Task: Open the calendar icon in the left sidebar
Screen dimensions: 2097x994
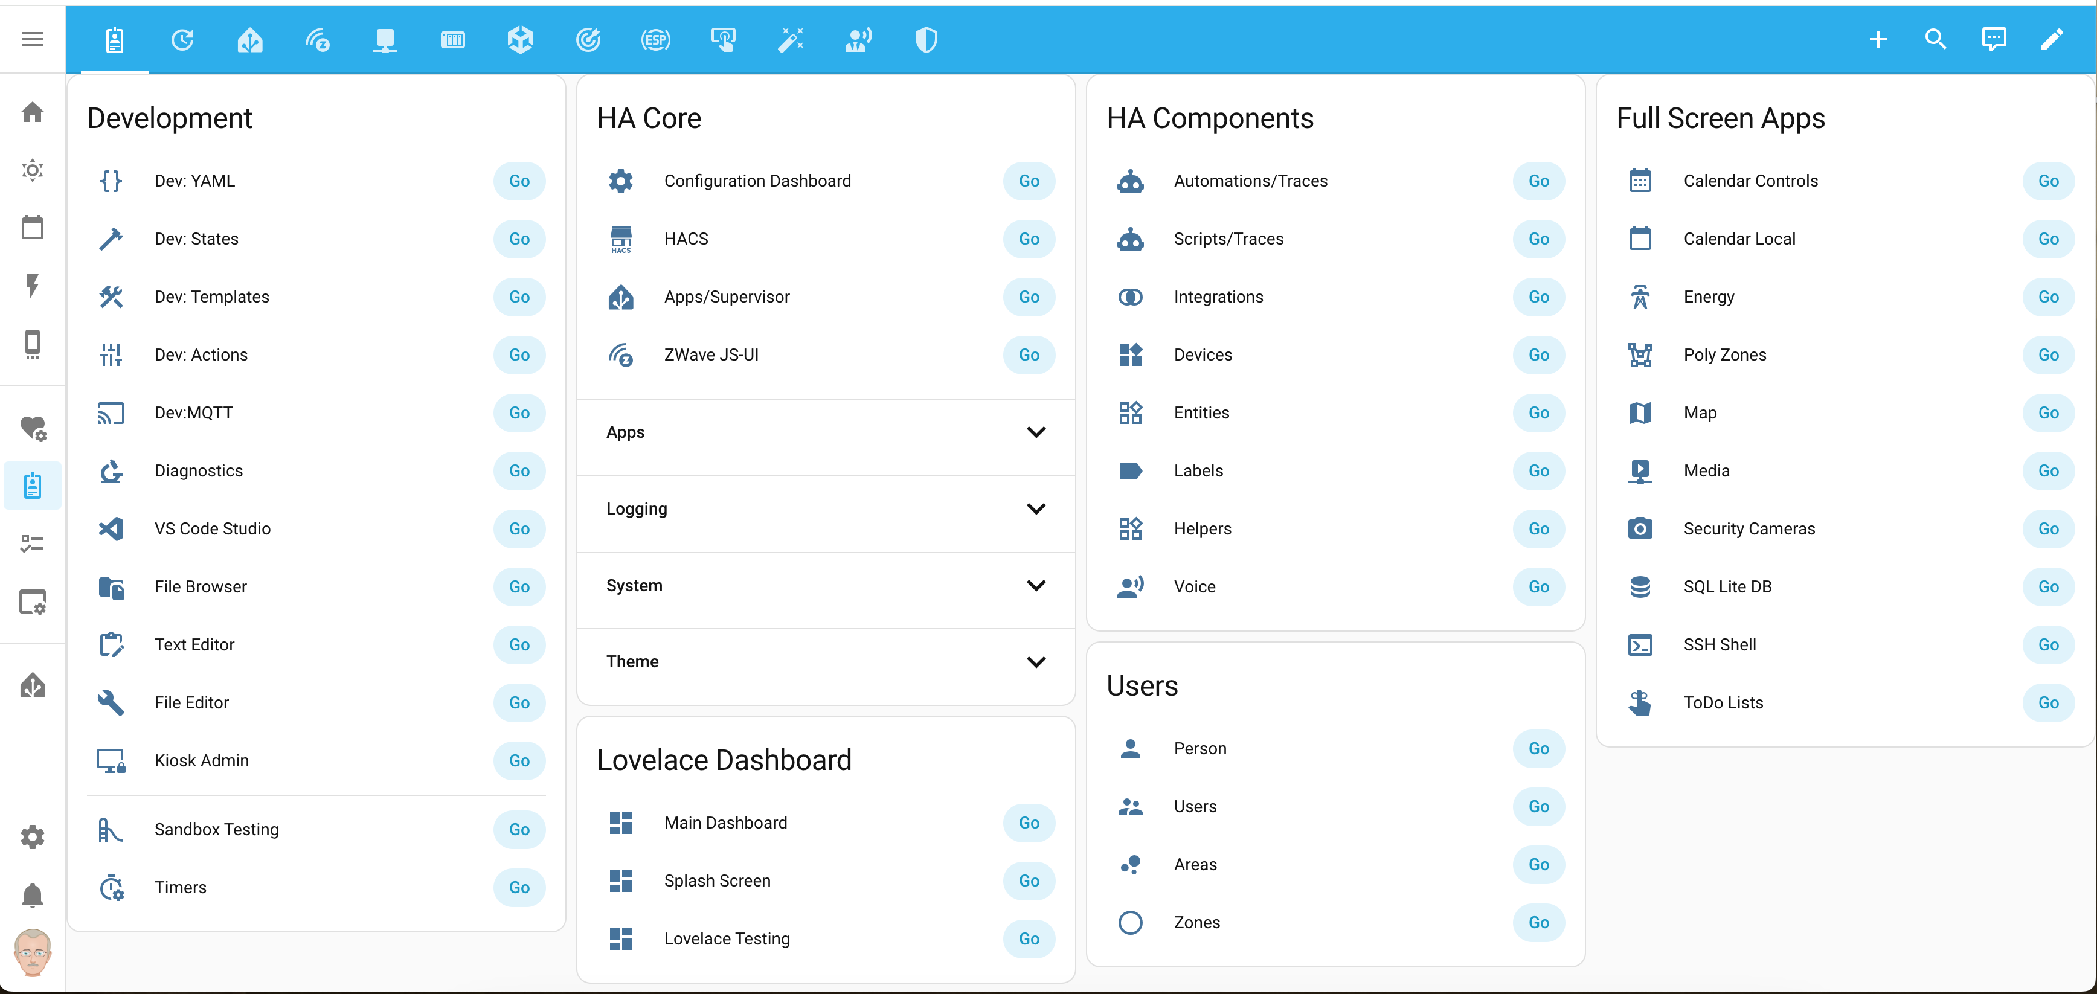Action: pos(33,228)
